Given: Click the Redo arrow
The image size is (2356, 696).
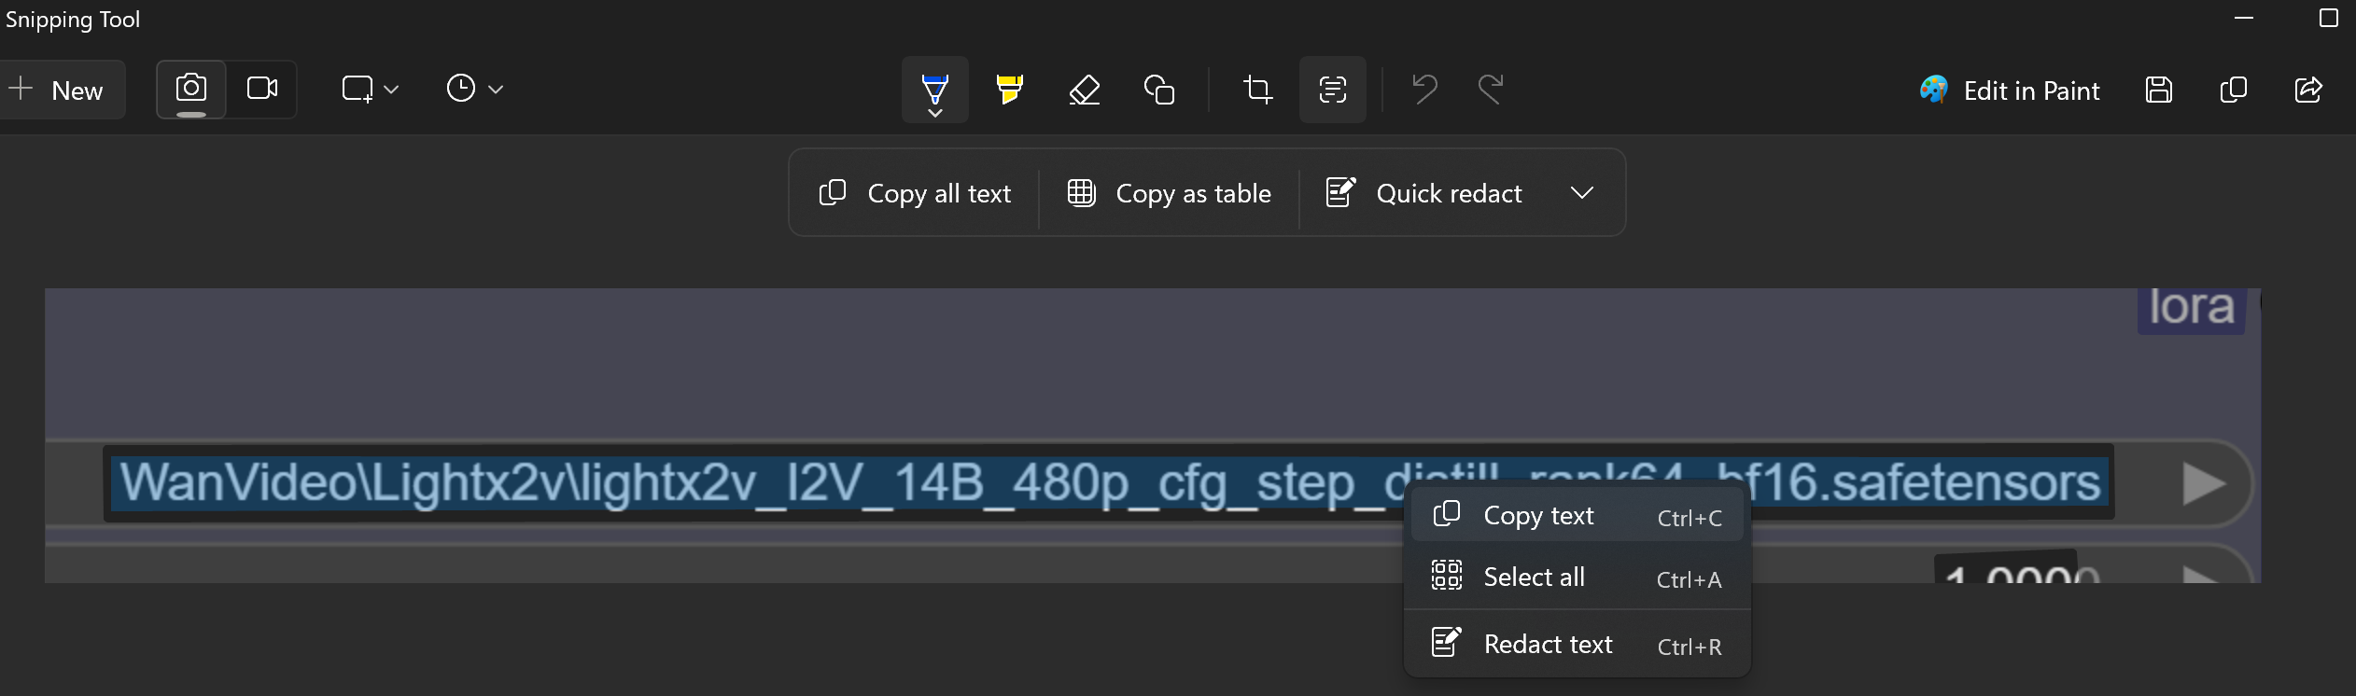Looking at the screenshot, I should [1491, 90].
